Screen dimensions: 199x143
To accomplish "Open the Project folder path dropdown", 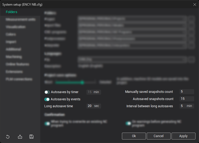I will point(185,19).
